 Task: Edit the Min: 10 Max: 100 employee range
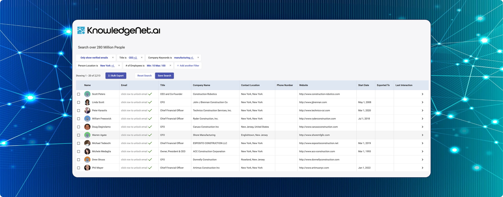156,66
